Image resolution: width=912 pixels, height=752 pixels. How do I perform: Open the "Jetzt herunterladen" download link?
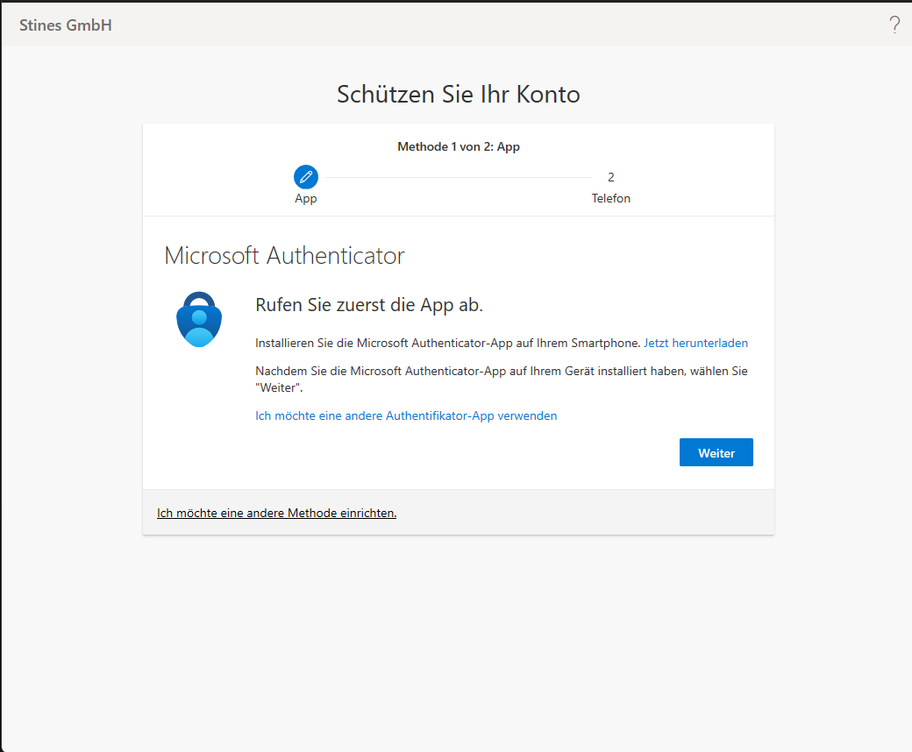click(695, 344)
